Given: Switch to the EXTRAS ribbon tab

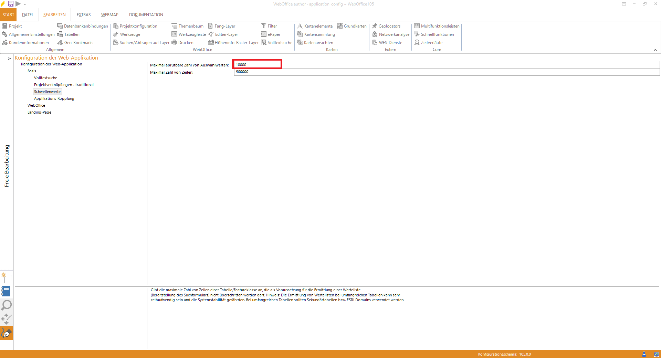Looking at the screenshot, I should coord(84,15).
